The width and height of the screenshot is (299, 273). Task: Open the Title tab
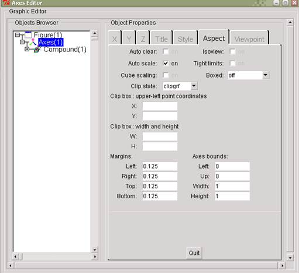(161, 38)
